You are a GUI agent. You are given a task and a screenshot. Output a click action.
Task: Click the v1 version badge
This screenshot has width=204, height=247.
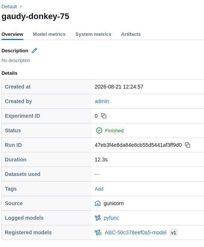(x=174, y=233)
